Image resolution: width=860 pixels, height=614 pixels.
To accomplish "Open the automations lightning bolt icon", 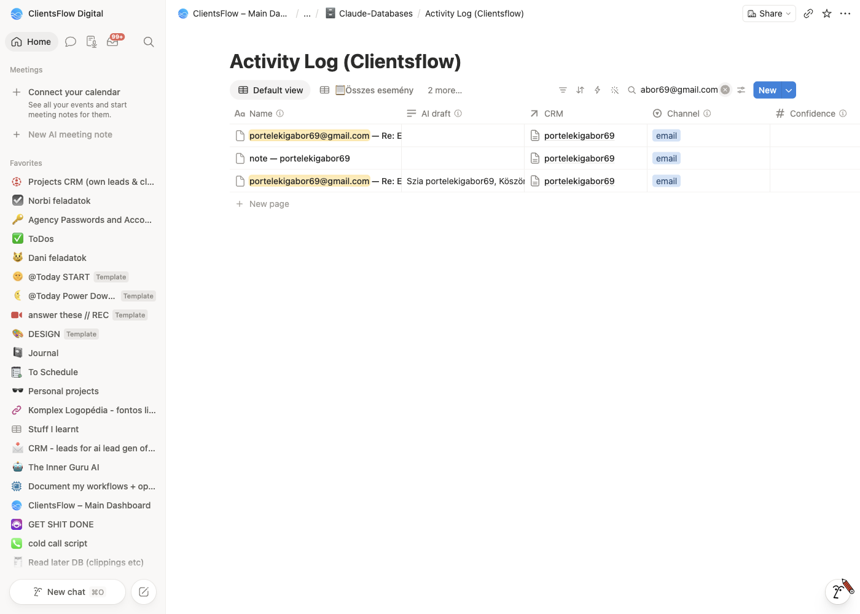I will pos(597,90).
